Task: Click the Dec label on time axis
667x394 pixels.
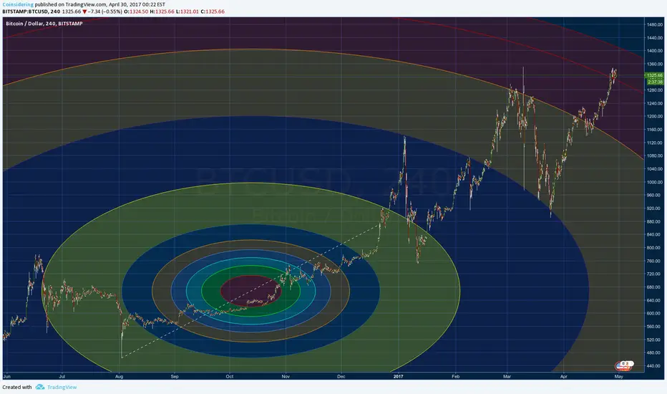Action: tap(341, 377)
